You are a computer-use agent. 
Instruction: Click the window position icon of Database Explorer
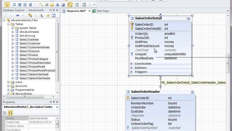[51, 10]
